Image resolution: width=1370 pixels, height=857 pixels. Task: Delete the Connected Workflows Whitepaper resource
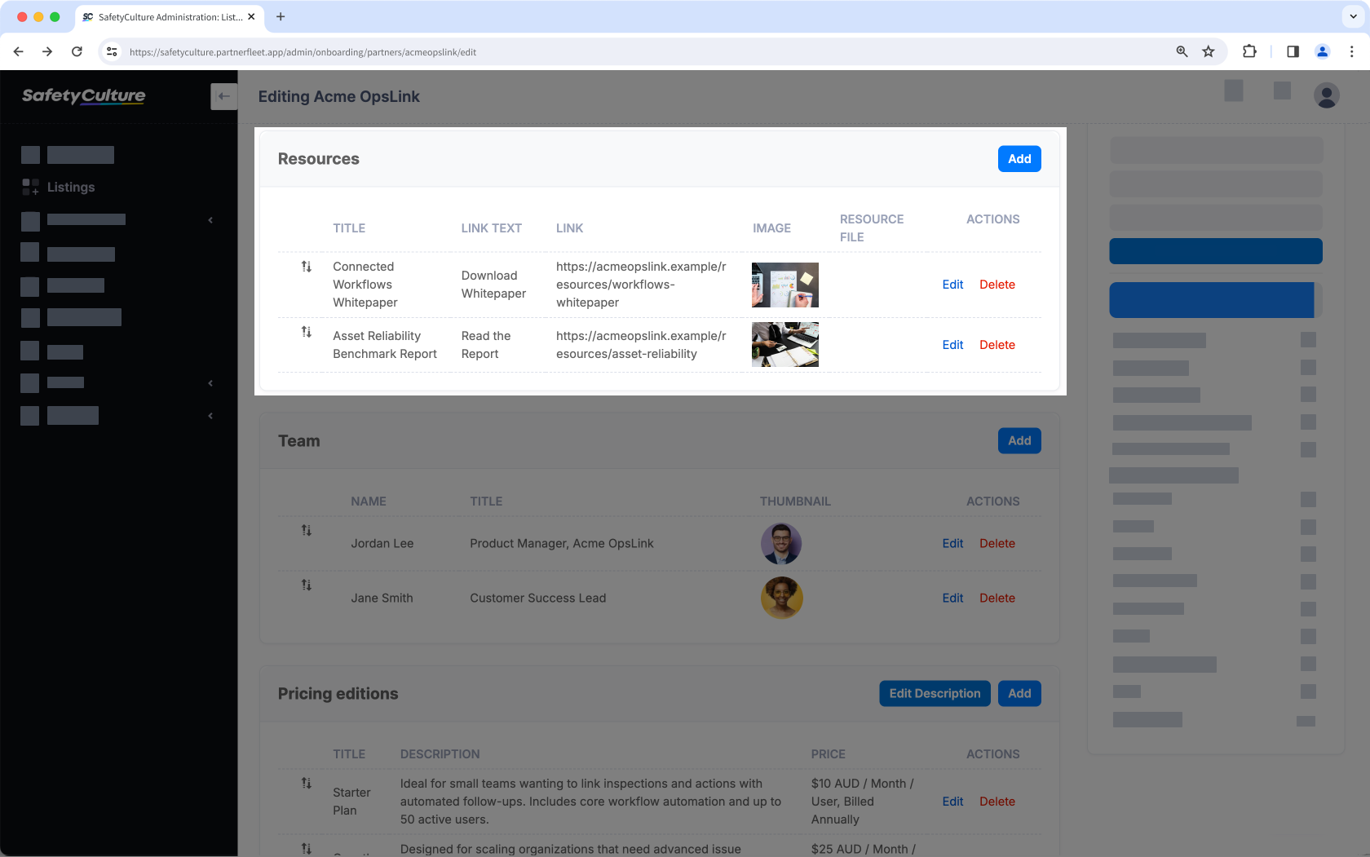click(x=997, y=285)
